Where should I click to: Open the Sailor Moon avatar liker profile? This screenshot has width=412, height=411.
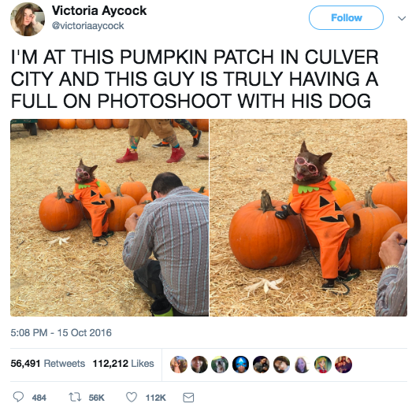pos(323,365)
